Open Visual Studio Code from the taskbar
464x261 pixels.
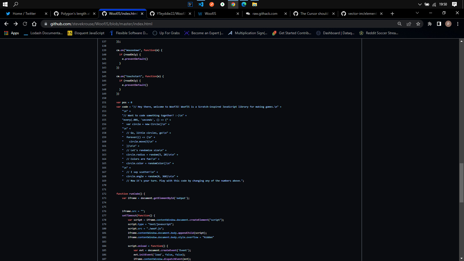pyautogui.click(x=201, y=4)
